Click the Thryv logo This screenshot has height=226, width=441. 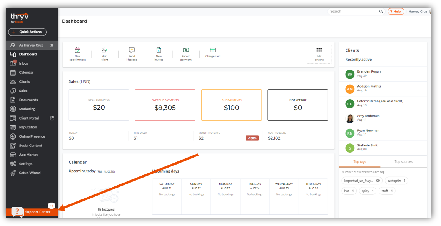point(19,18)
